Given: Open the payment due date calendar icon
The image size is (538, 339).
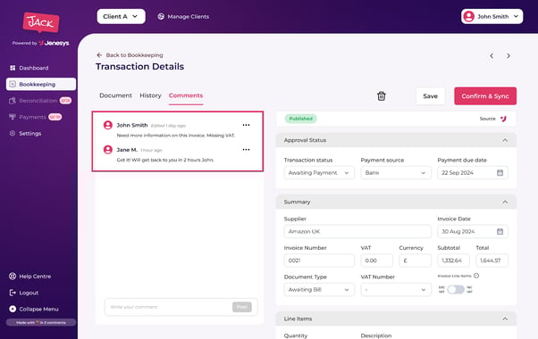Looking at the screenshot, I should (x=500, y=173).
